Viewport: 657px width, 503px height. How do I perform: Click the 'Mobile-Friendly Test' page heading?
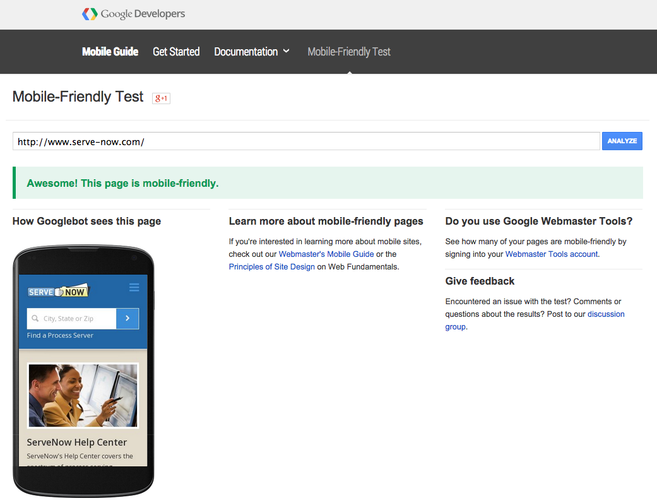(78, 97)
